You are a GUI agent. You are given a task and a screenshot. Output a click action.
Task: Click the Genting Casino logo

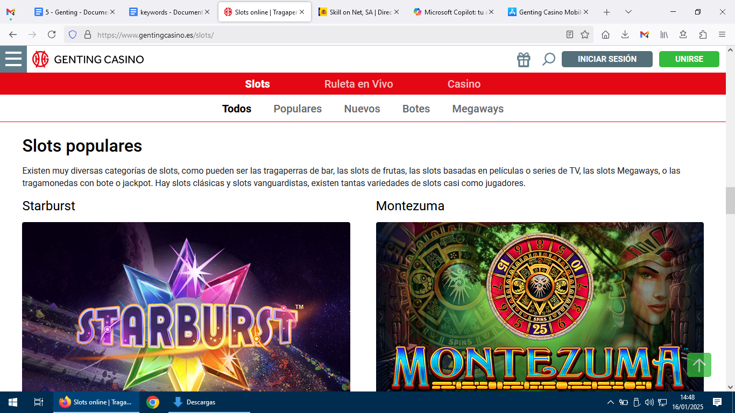(88, 59)
